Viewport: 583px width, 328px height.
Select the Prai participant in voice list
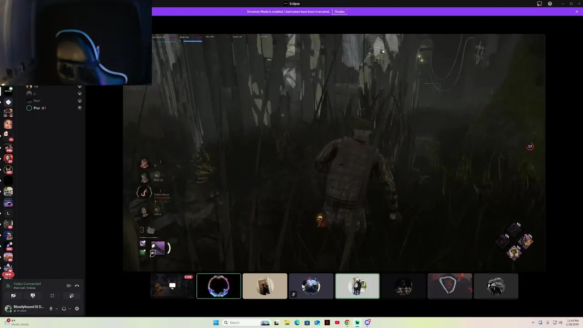pos(54,108)
